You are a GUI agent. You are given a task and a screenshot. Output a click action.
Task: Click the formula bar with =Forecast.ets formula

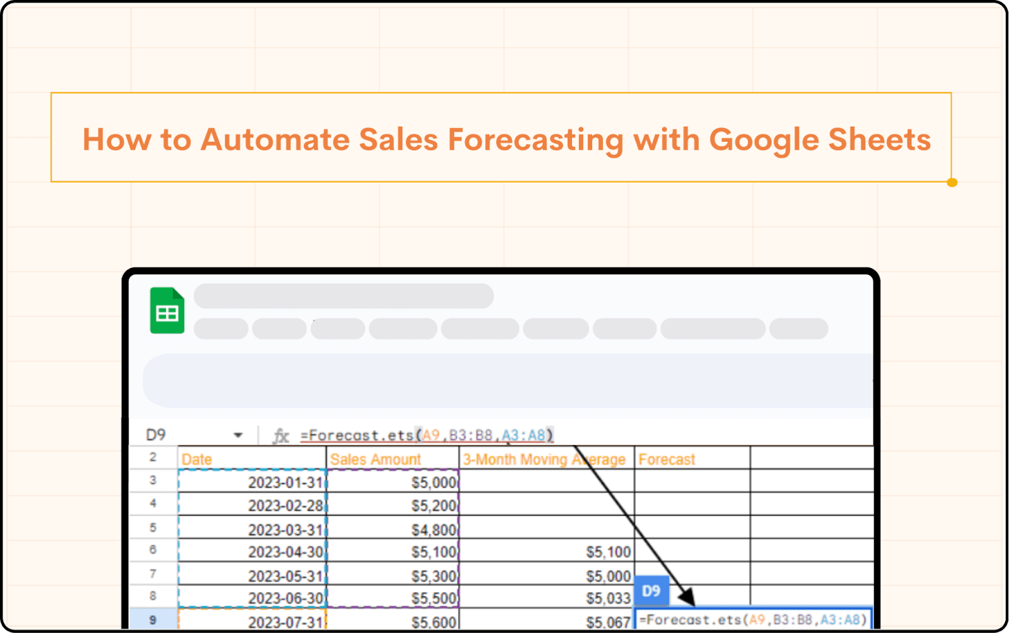(x=427, y=435)
